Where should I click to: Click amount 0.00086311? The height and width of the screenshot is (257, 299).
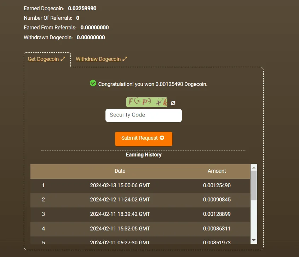[x=217, y=229]
